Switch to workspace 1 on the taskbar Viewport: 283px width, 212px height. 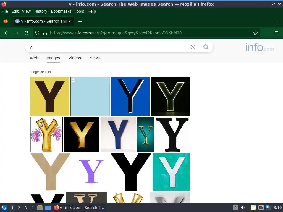(12, 208)
